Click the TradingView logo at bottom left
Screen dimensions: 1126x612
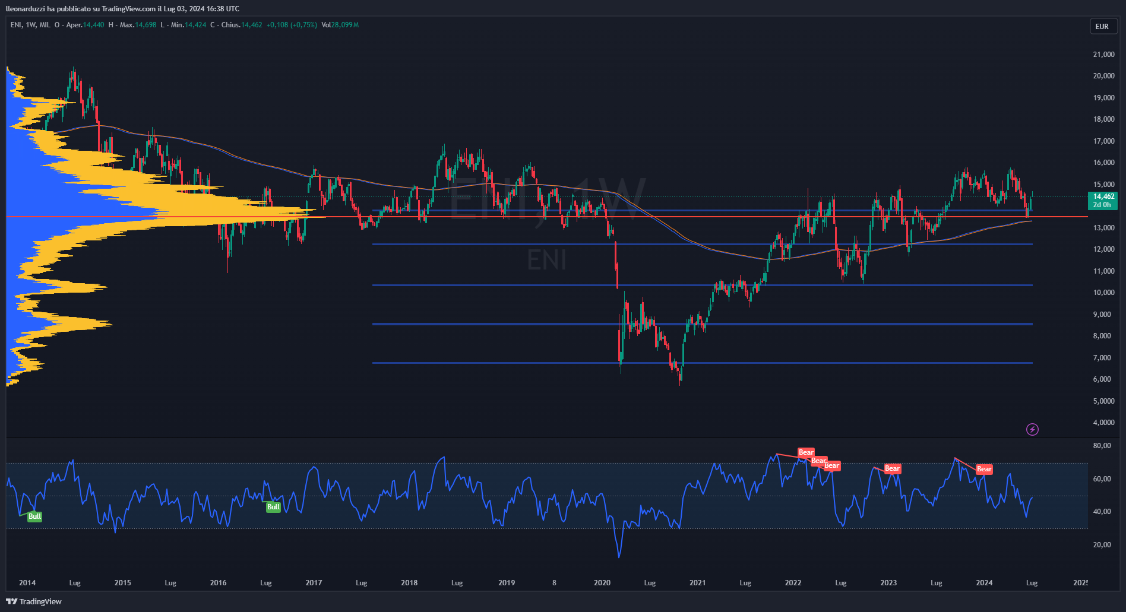(34, 601)
